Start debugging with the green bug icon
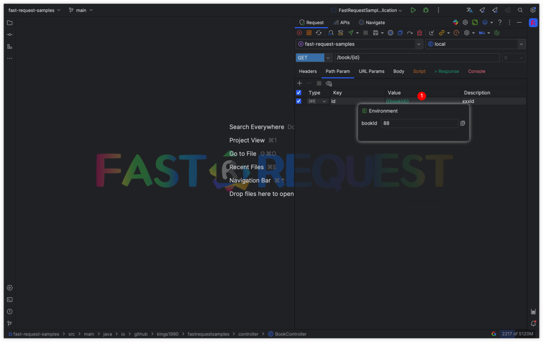Image resolution: width=543 pixels, height=342 pixels. coord(426,10)
